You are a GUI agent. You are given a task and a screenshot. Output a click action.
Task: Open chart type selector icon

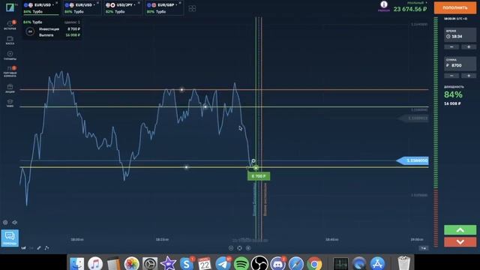point(23,248)
